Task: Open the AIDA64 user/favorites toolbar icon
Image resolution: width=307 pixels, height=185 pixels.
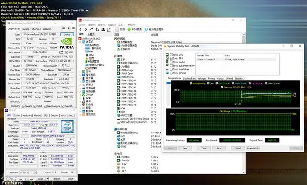Action: pos(103,29)
